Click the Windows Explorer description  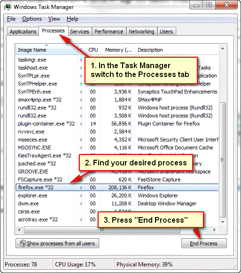tap(158, 195)
